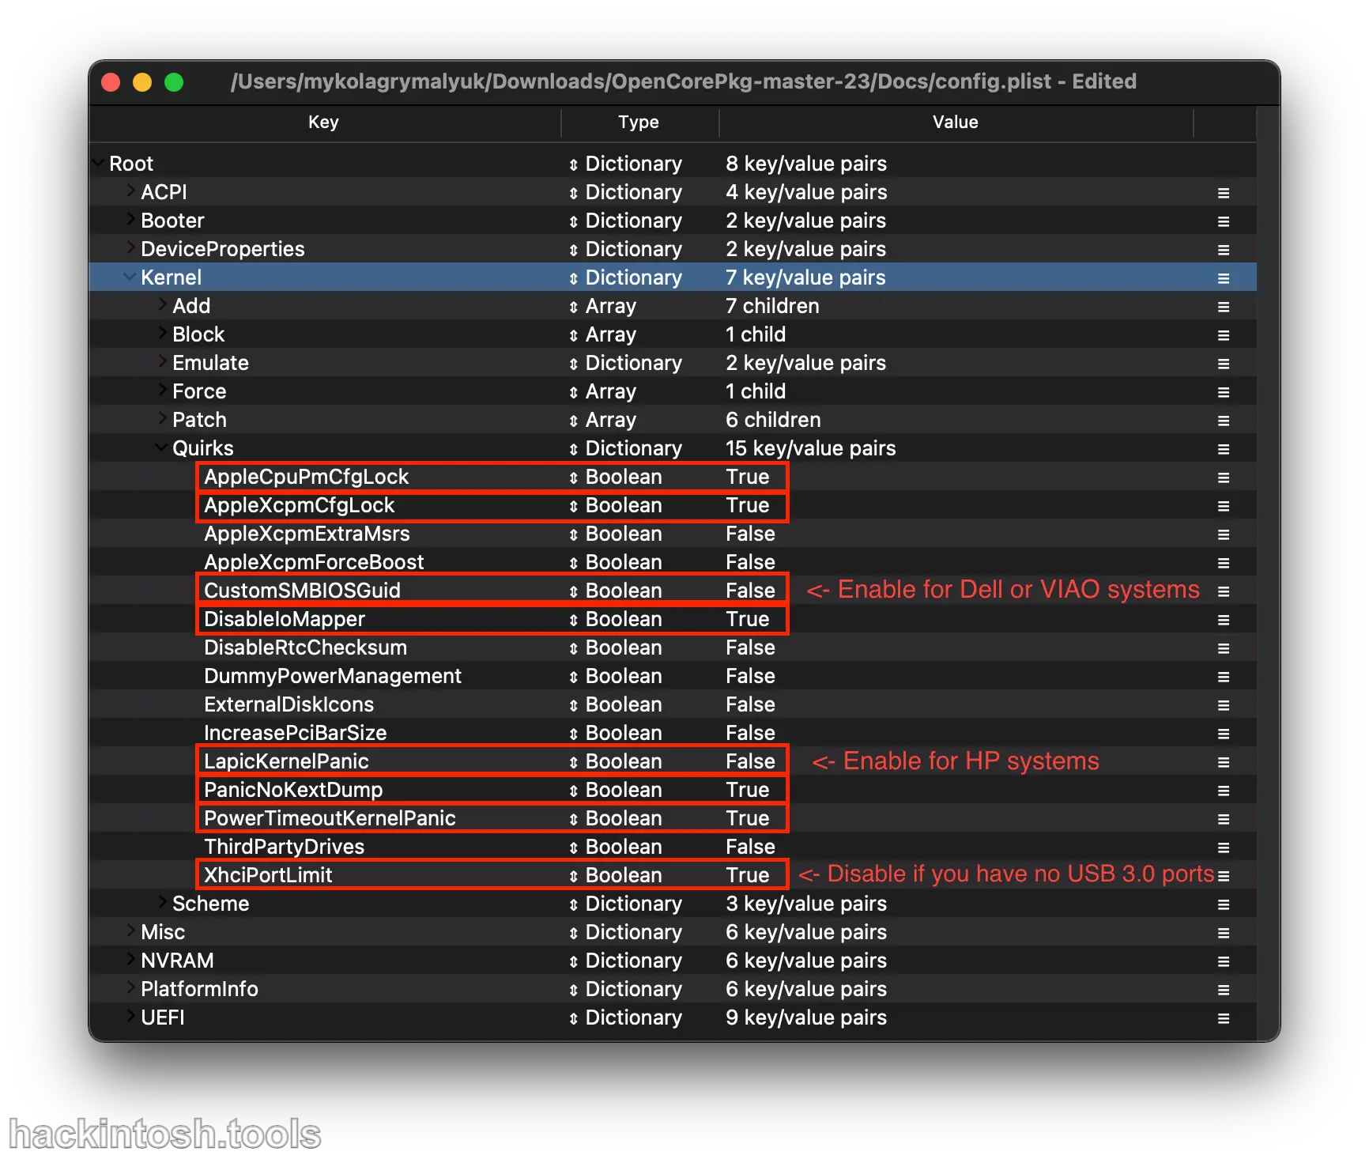This screenshot has width=1369, height=1159.
Task: Select the False value of LapicKernelPanic
Action: click(750, 761)
